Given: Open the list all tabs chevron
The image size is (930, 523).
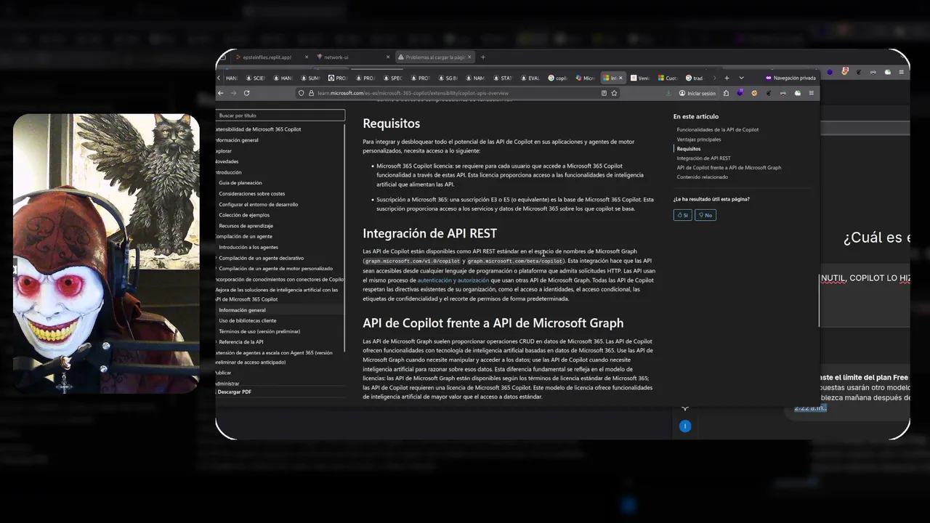Looking at the screenshot, I should point(741,78).
